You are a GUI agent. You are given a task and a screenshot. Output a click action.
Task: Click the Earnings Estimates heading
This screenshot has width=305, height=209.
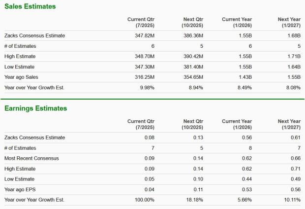tap(36, 108)
